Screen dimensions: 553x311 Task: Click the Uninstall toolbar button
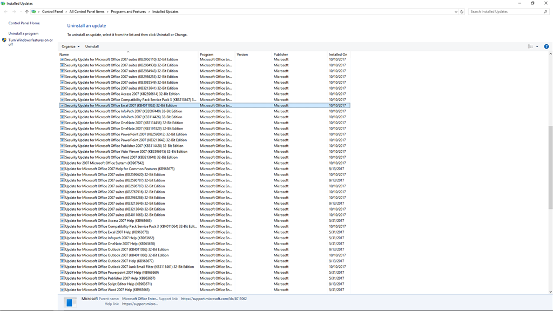click(x=92, y=46)
